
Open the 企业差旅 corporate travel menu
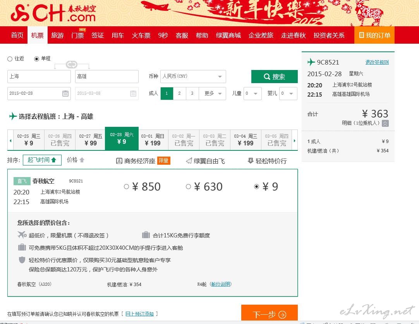(x=261, y=35)
